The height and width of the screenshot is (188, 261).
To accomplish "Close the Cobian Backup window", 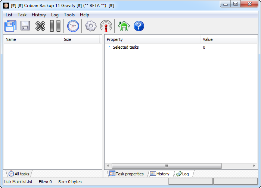I will pyautogui.click(x=249, y=4).
